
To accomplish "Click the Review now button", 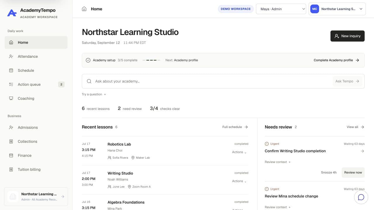I will click(353, 172).
